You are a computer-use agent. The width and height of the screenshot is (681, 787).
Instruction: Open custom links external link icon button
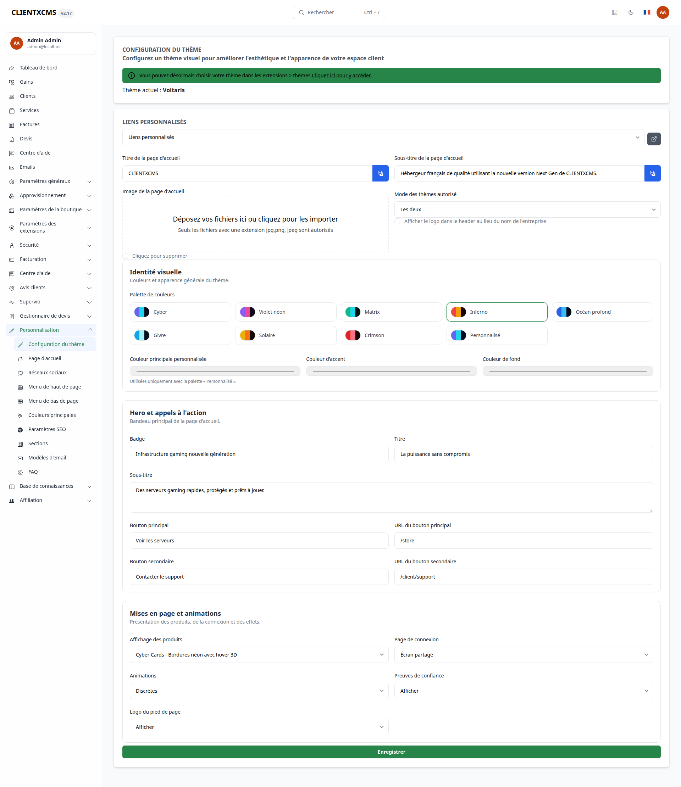[654, 139]
